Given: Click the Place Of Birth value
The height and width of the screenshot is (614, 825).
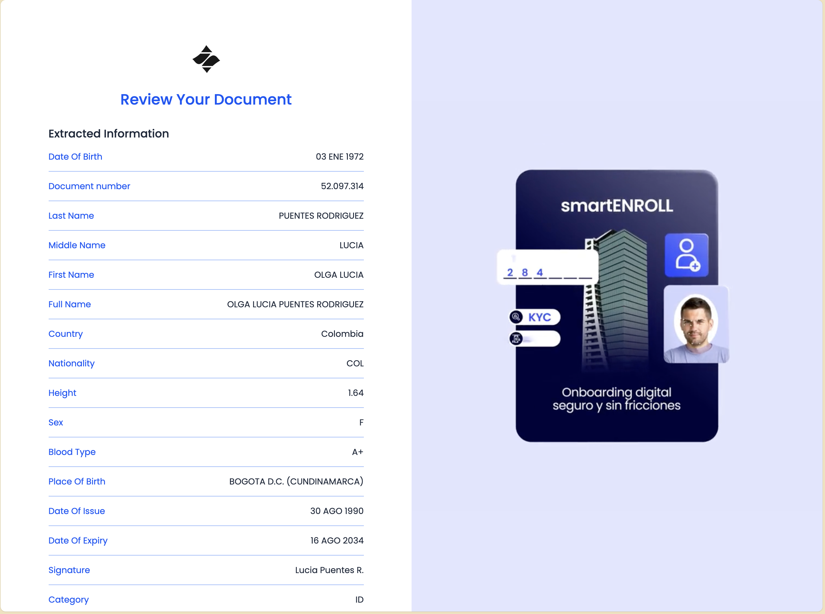Looking at the screenshot, I should [296, 482].
